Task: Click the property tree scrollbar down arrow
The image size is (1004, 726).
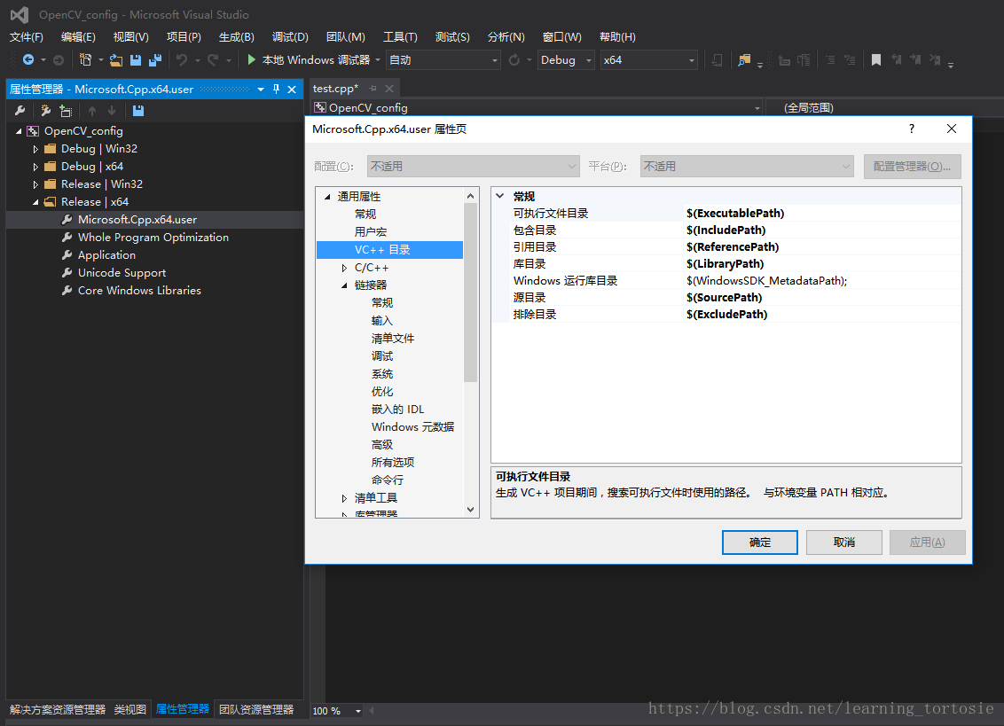Action: pyautogui.click(x=471, y=510)
